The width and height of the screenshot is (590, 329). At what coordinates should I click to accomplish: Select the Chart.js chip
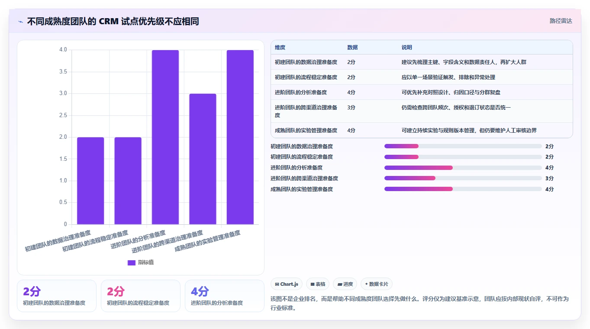(x=287, y=284)
